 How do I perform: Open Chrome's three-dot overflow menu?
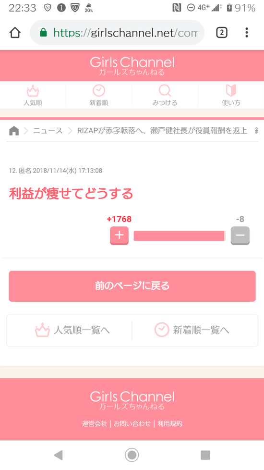coord(247,32)
